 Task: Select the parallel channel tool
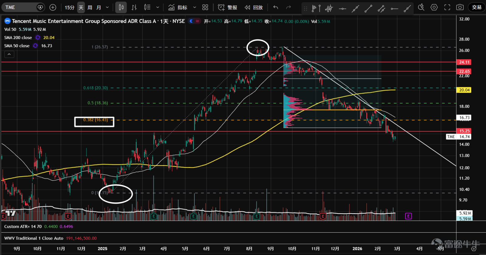[382, 8]
